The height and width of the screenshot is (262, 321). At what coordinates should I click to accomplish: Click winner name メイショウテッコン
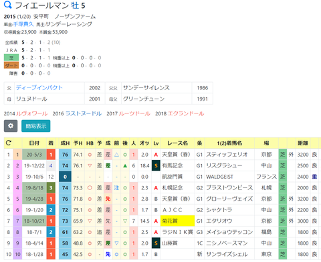(229, 232)
